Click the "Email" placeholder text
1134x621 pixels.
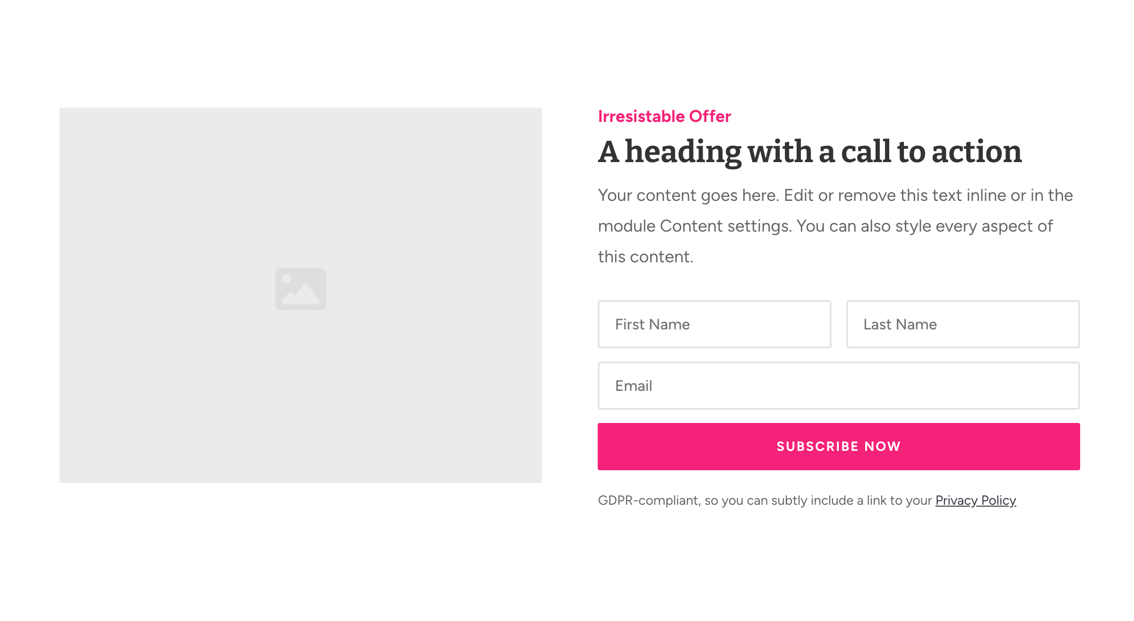[634, 386]
